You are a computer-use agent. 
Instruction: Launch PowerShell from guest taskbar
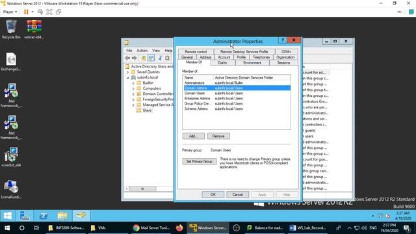coord(44,216)
